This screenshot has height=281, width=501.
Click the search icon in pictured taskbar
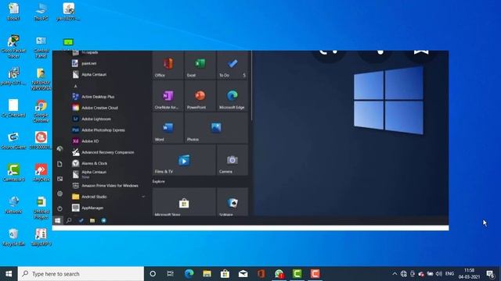click(x=69, y=220)
